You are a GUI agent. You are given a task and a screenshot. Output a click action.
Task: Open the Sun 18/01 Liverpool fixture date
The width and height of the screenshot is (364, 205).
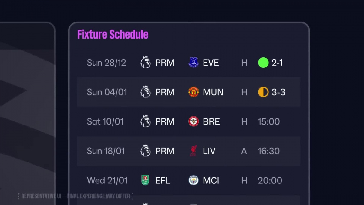[x=106, y=151]
